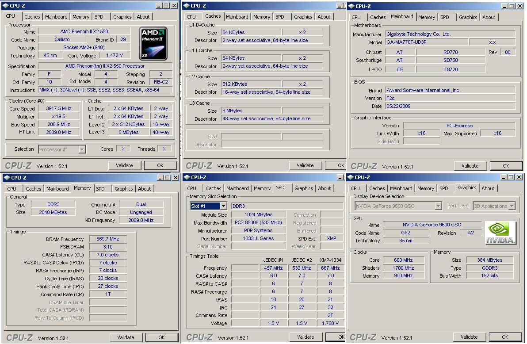The image size is (527, 344).
Task: Click the BIOS Version value F2c
Action: point(450,98)
